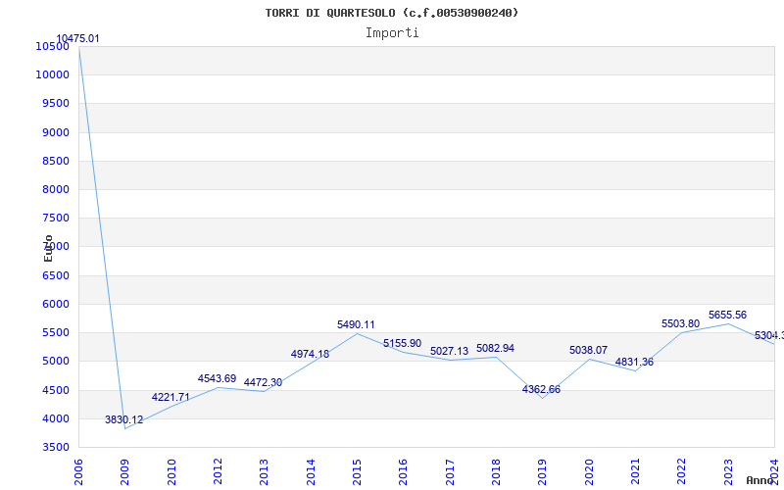
Task: Click the Anno horizontal axis title
Action: pyautogui.click(x=760, y=480)
